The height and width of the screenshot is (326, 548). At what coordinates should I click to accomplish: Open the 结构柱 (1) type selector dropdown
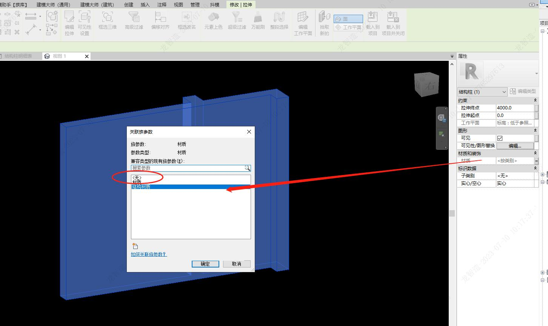tap(482, 92)
